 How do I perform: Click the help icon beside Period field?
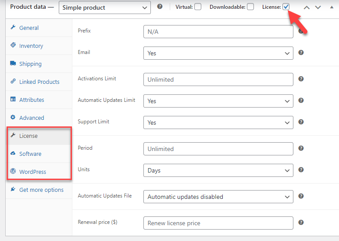click(x=301, y=148)
